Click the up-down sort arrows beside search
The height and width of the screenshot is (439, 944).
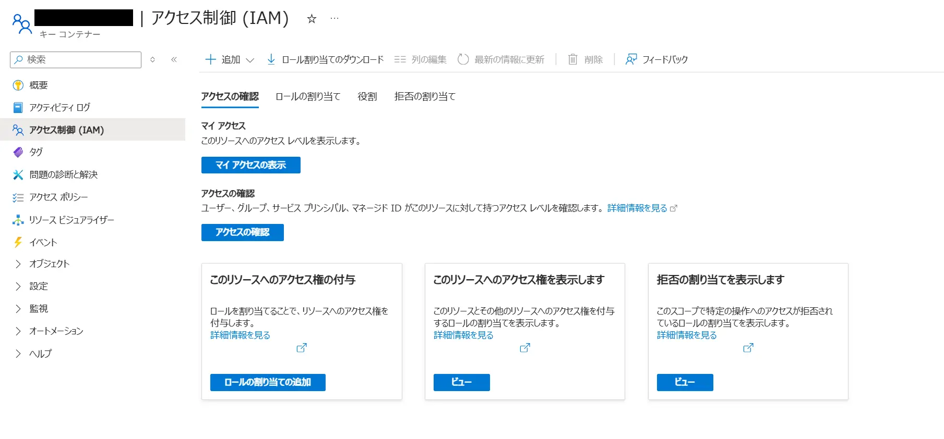pos(152,59)
